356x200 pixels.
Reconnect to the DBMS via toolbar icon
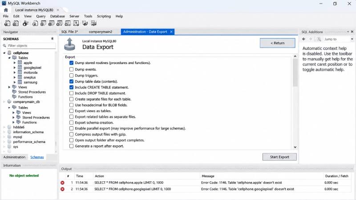[85, 23]
